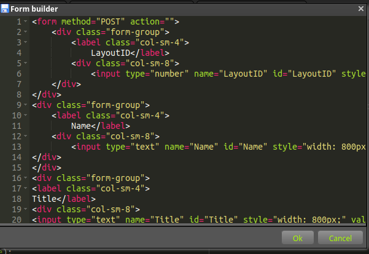Confirm with the Ok button
This screenshot has width=369, height=254.
[x=297, y=238]
